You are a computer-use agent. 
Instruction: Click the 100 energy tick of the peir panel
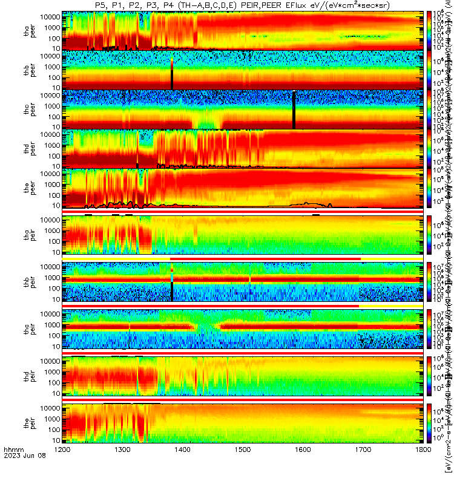point(54,430)
